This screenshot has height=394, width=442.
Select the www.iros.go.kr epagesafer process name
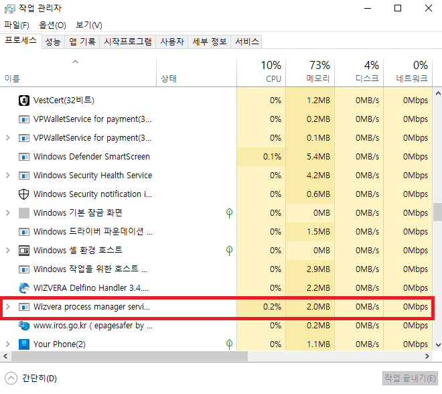pyautogui.click(x=93, y=326)
